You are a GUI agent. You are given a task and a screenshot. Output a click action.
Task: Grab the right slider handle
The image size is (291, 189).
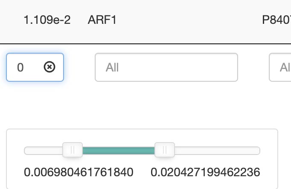tap(164, 150)
